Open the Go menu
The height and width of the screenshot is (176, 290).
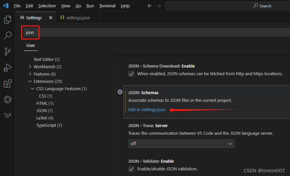coord(78,6)
